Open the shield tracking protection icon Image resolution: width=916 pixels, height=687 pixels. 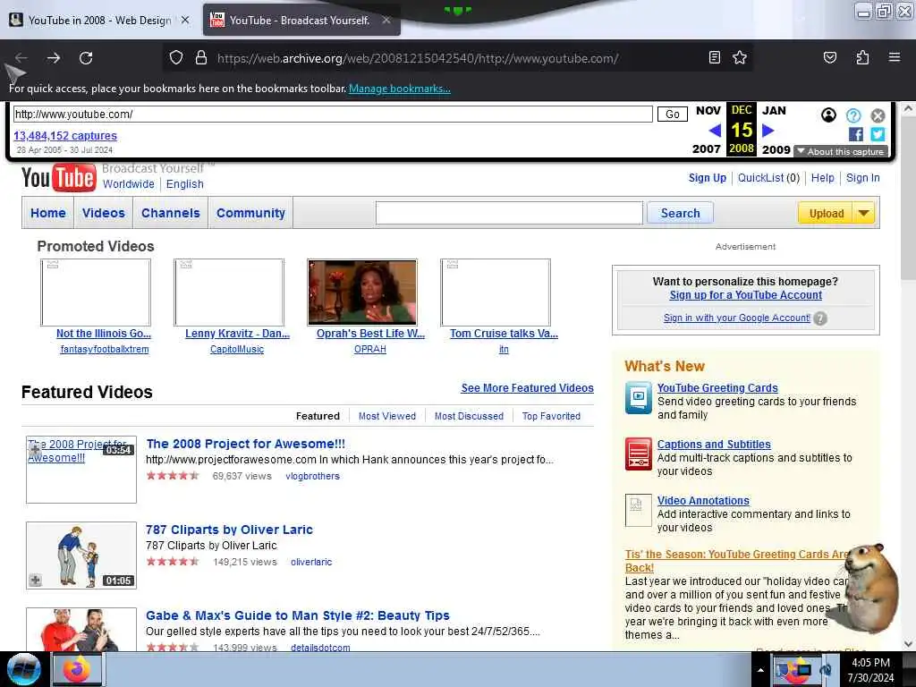(x=176, y=57)
